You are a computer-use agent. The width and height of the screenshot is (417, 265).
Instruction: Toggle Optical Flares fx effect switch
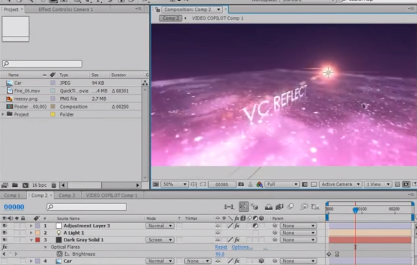[x=4, y=247]
